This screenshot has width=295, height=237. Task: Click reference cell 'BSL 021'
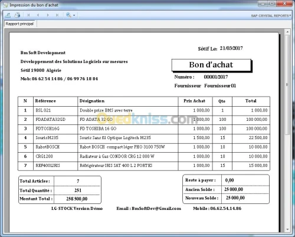[43, 110]
